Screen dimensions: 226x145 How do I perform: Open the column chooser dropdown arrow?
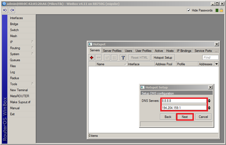(216, 64)
